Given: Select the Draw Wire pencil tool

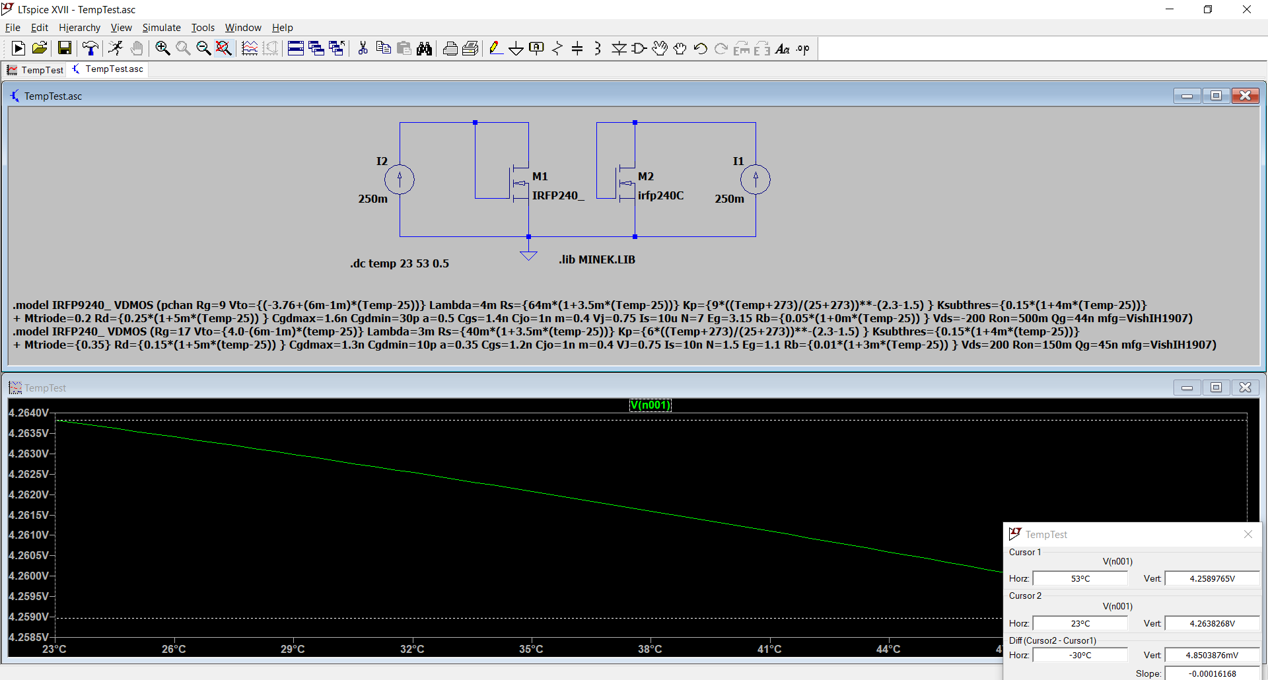Looking at the screenshot, I should (496, 48).
